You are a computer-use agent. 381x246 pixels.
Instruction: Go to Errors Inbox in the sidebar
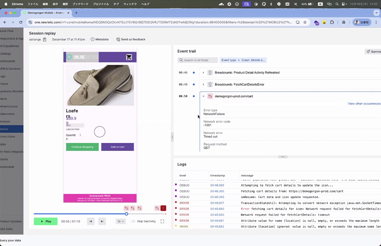[x=7, y=137]
